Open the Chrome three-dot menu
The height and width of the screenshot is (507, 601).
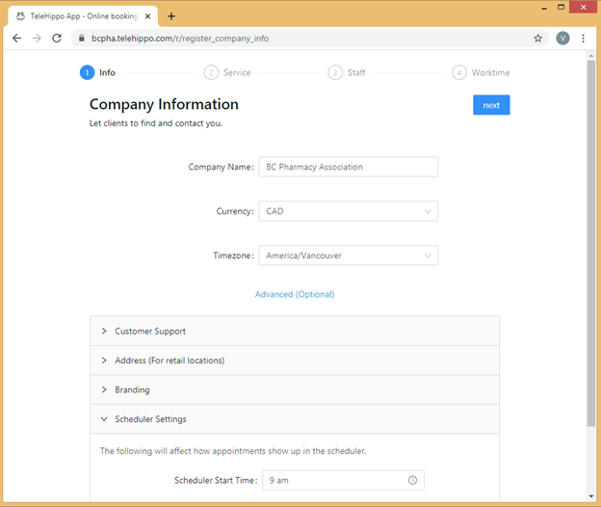[583, 39]
